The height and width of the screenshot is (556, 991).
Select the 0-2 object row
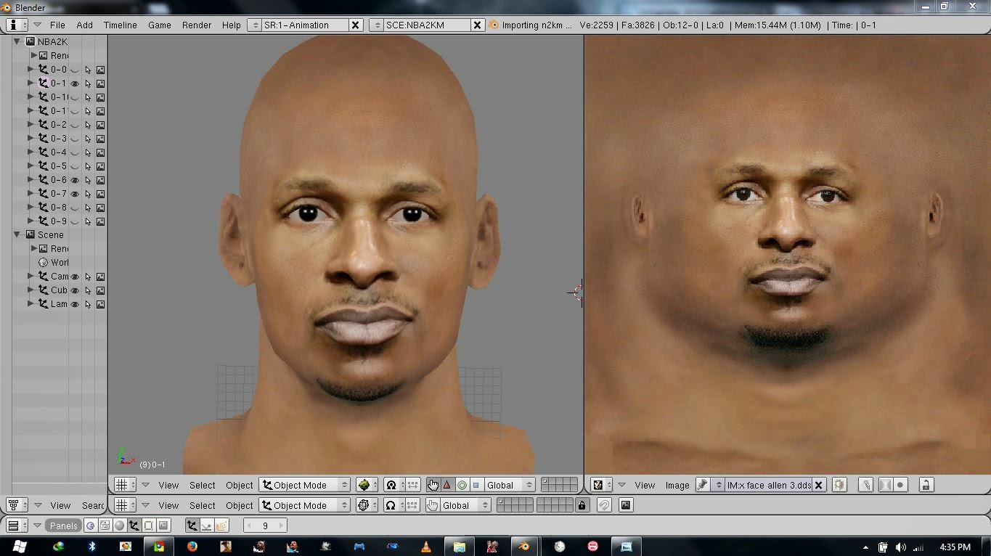click(59, 125)
